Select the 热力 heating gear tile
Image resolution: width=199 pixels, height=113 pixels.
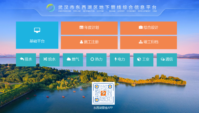point(96,60)
